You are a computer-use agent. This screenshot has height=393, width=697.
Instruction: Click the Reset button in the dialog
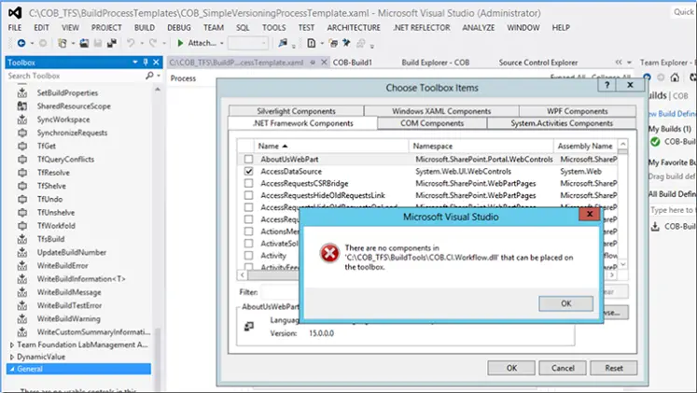613,368
